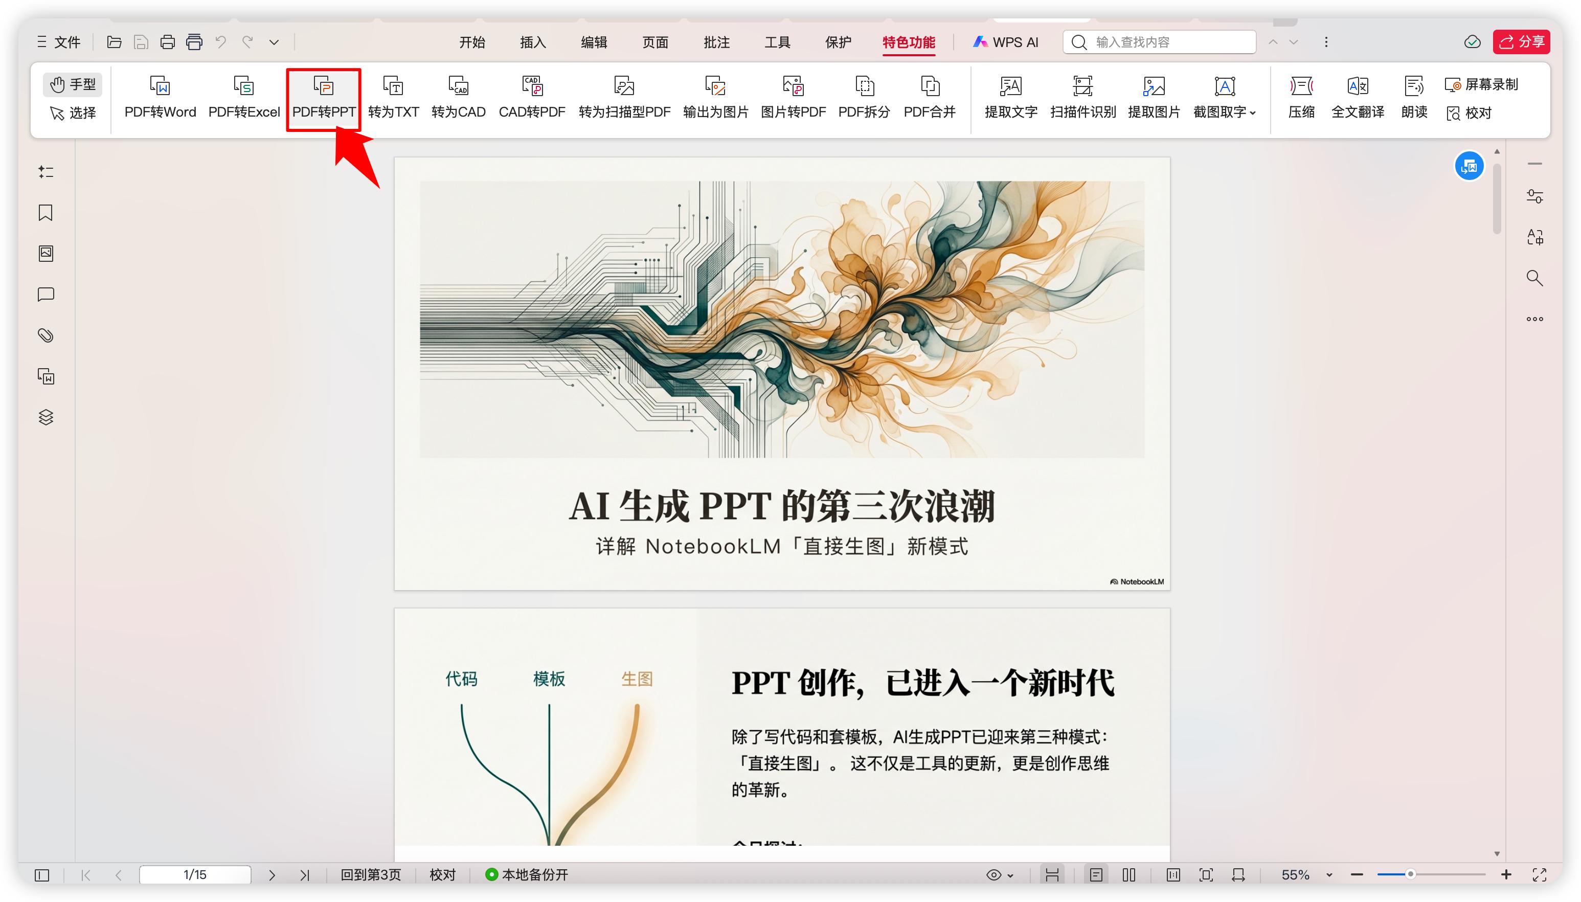Click the attachments paperclip sidebar icon

(x=46, y=335)
